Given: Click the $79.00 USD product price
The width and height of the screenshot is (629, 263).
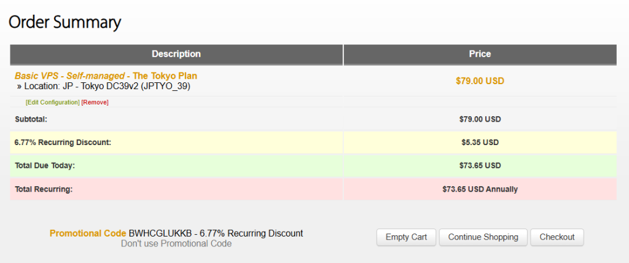Looking at the screenshot, I should coord(480,80).
